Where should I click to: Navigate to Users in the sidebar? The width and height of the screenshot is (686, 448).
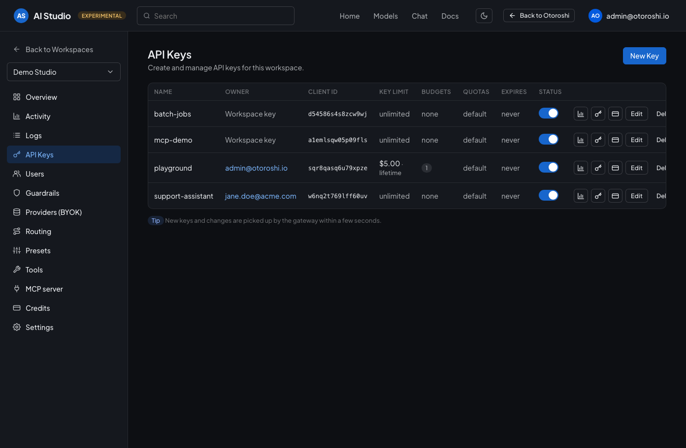[64, 174]
